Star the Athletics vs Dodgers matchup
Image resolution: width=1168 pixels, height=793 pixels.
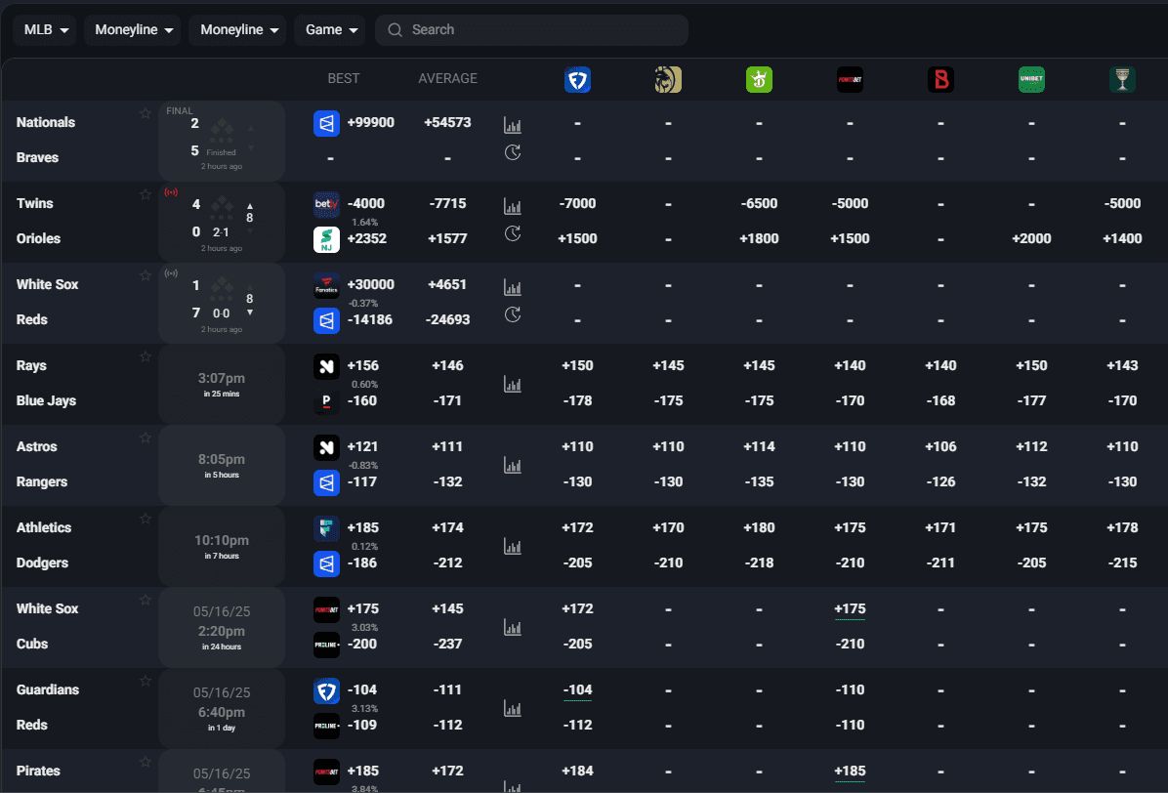click(145, 519)
